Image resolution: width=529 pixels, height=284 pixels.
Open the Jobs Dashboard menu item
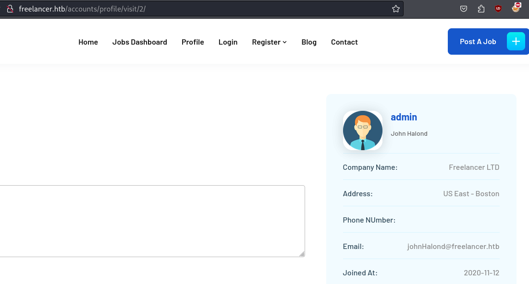139,42
